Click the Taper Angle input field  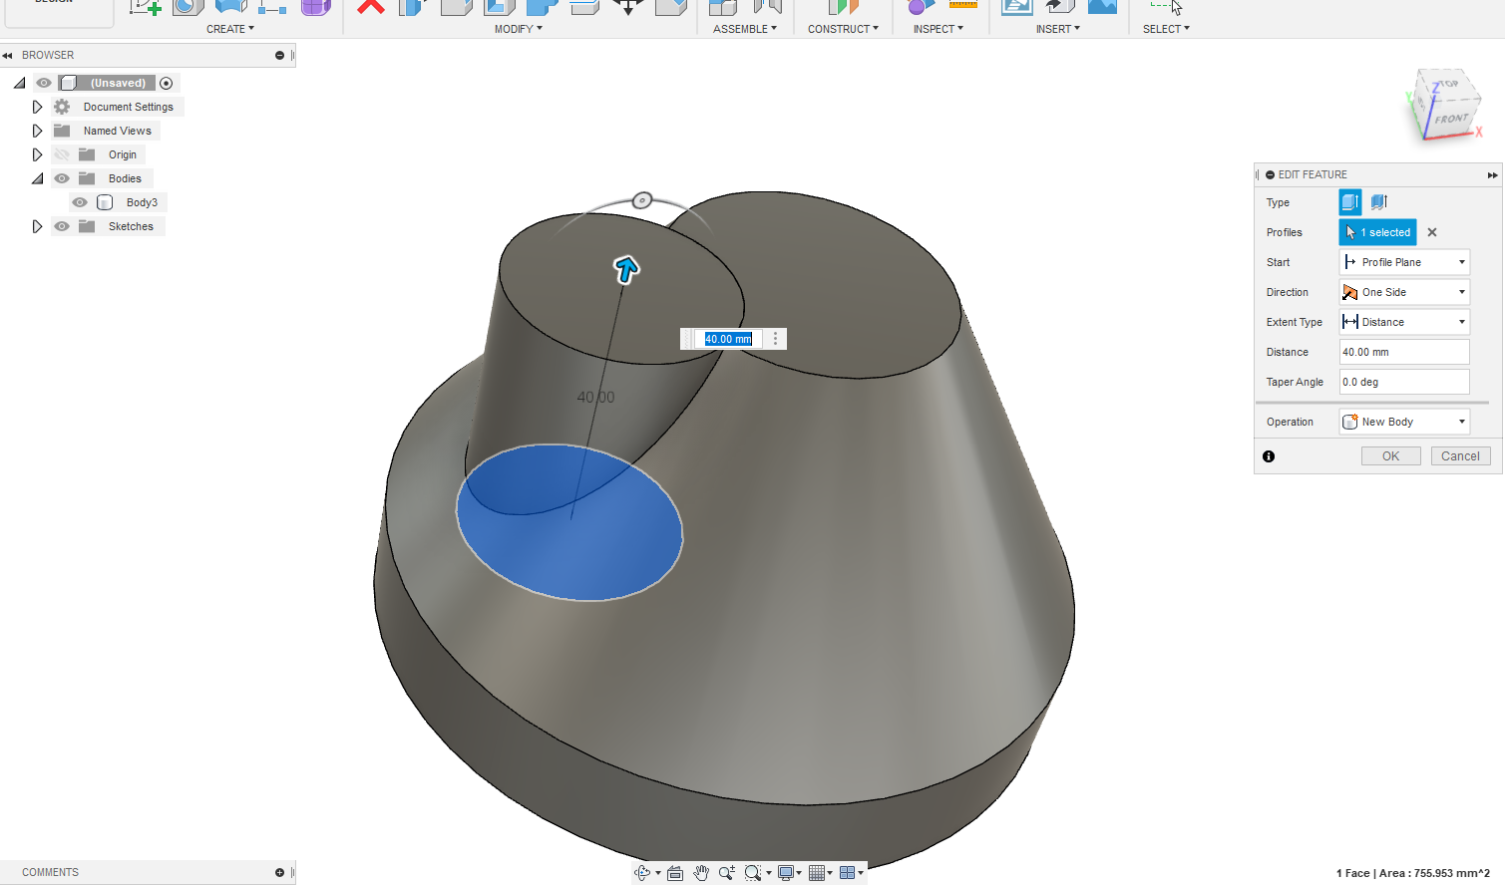point(1403,382)
